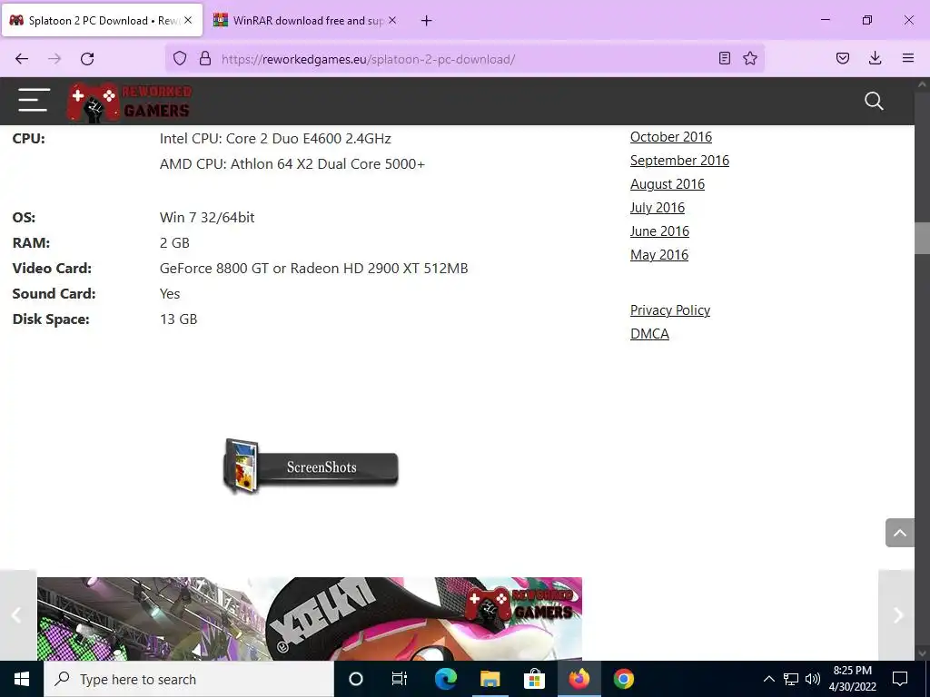The height and width of the screenshot is (697, 930).
Task: Toggle reader view icon
Action: tap(724, 58)
